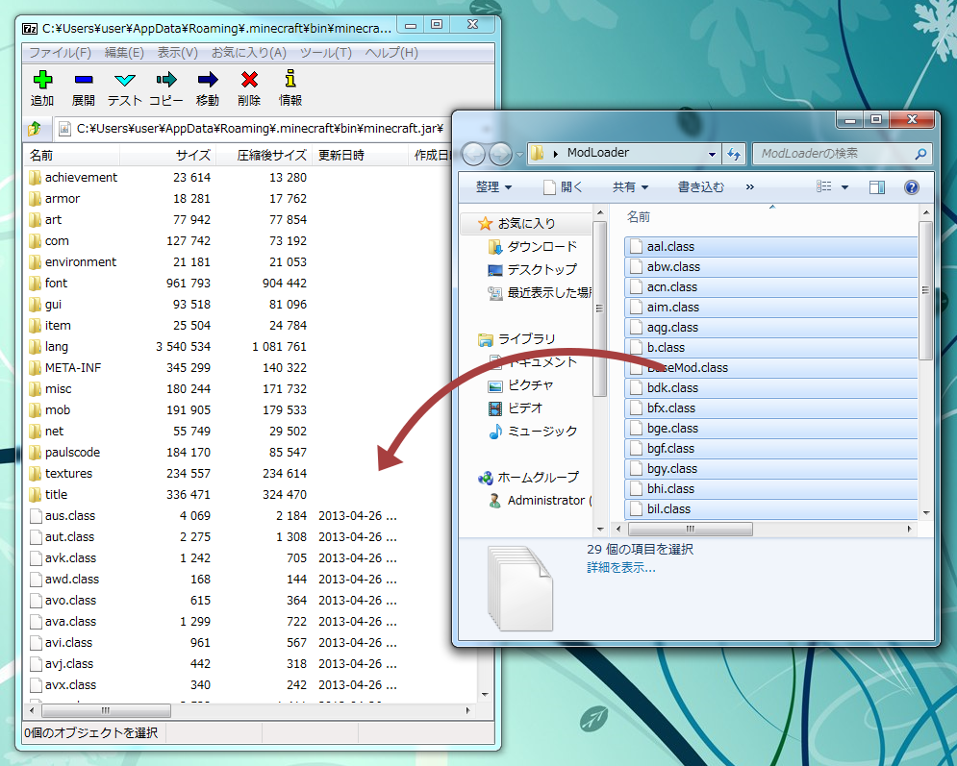Open the Favorites (お気に入り) menu in 7-Zip
Screen dimensions: 957x766
pyautogui.click(x=248, y=53)
